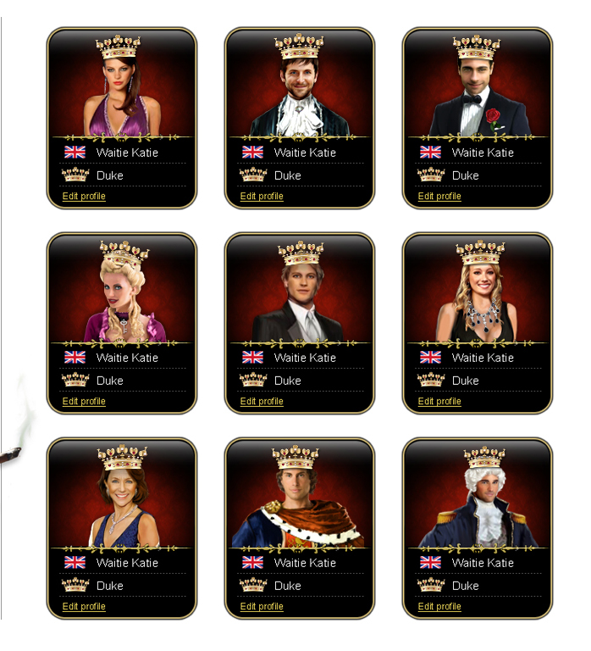Click UK flag on purple dress woman's card
Image resolution: width=591 pixels, height=651 pixels.
75,153
